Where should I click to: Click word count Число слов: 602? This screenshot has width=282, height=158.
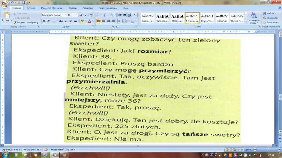(32, 150)
